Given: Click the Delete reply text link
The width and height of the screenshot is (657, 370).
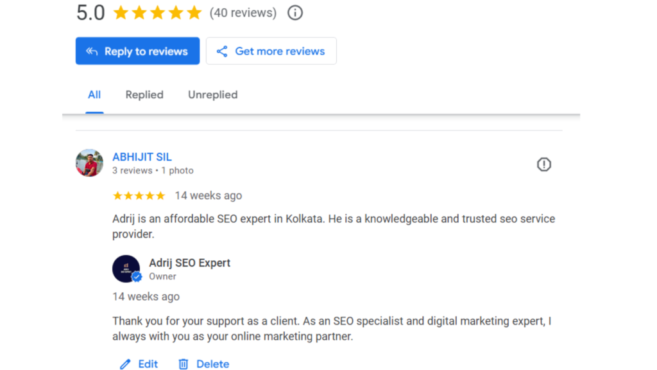Looking at the screenshot, I should point(212,364).
